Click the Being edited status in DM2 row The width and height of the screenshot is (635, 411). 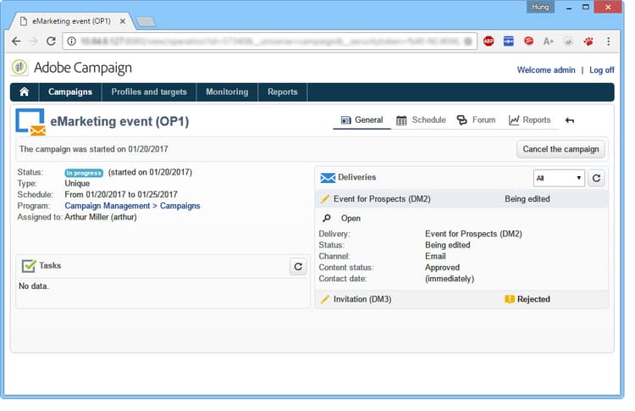point(527,199)
